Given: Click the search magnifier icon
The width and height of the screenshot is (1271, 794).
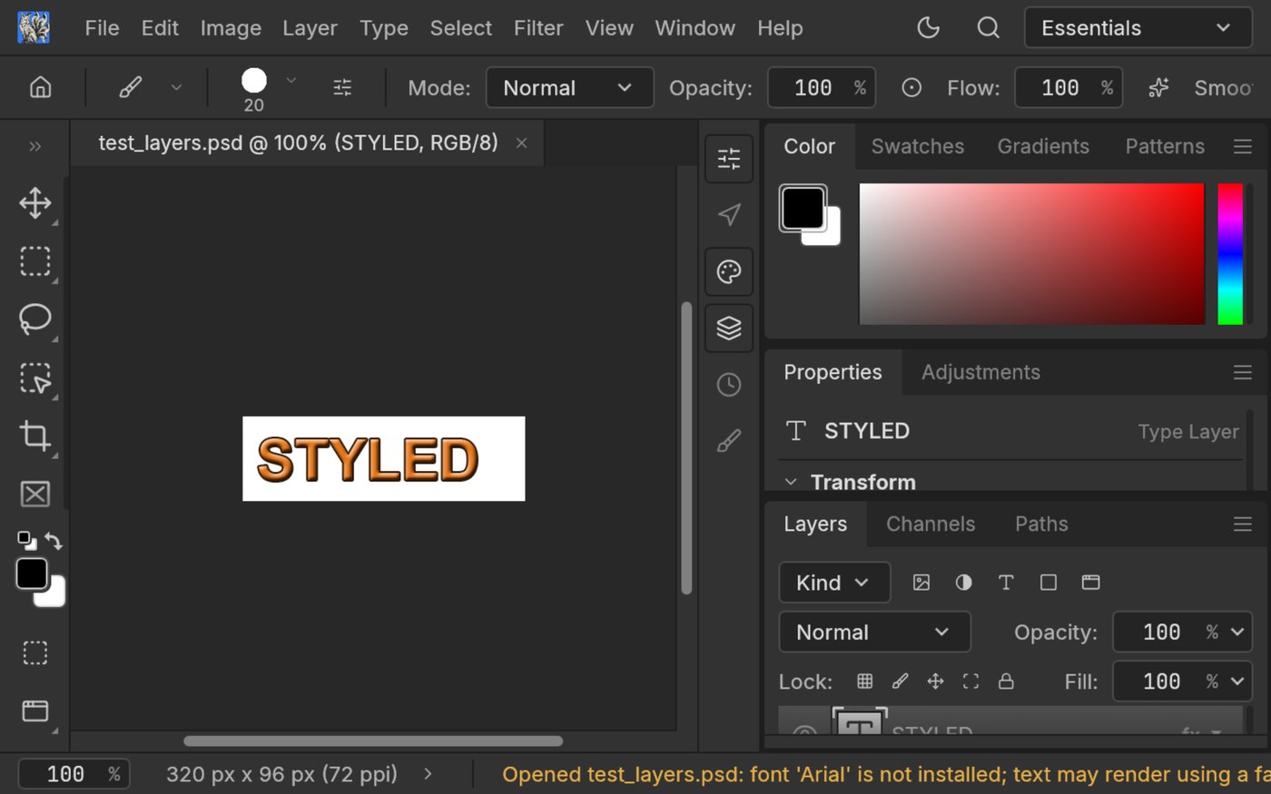Looking at the screenshot, I should pos(988,28).
